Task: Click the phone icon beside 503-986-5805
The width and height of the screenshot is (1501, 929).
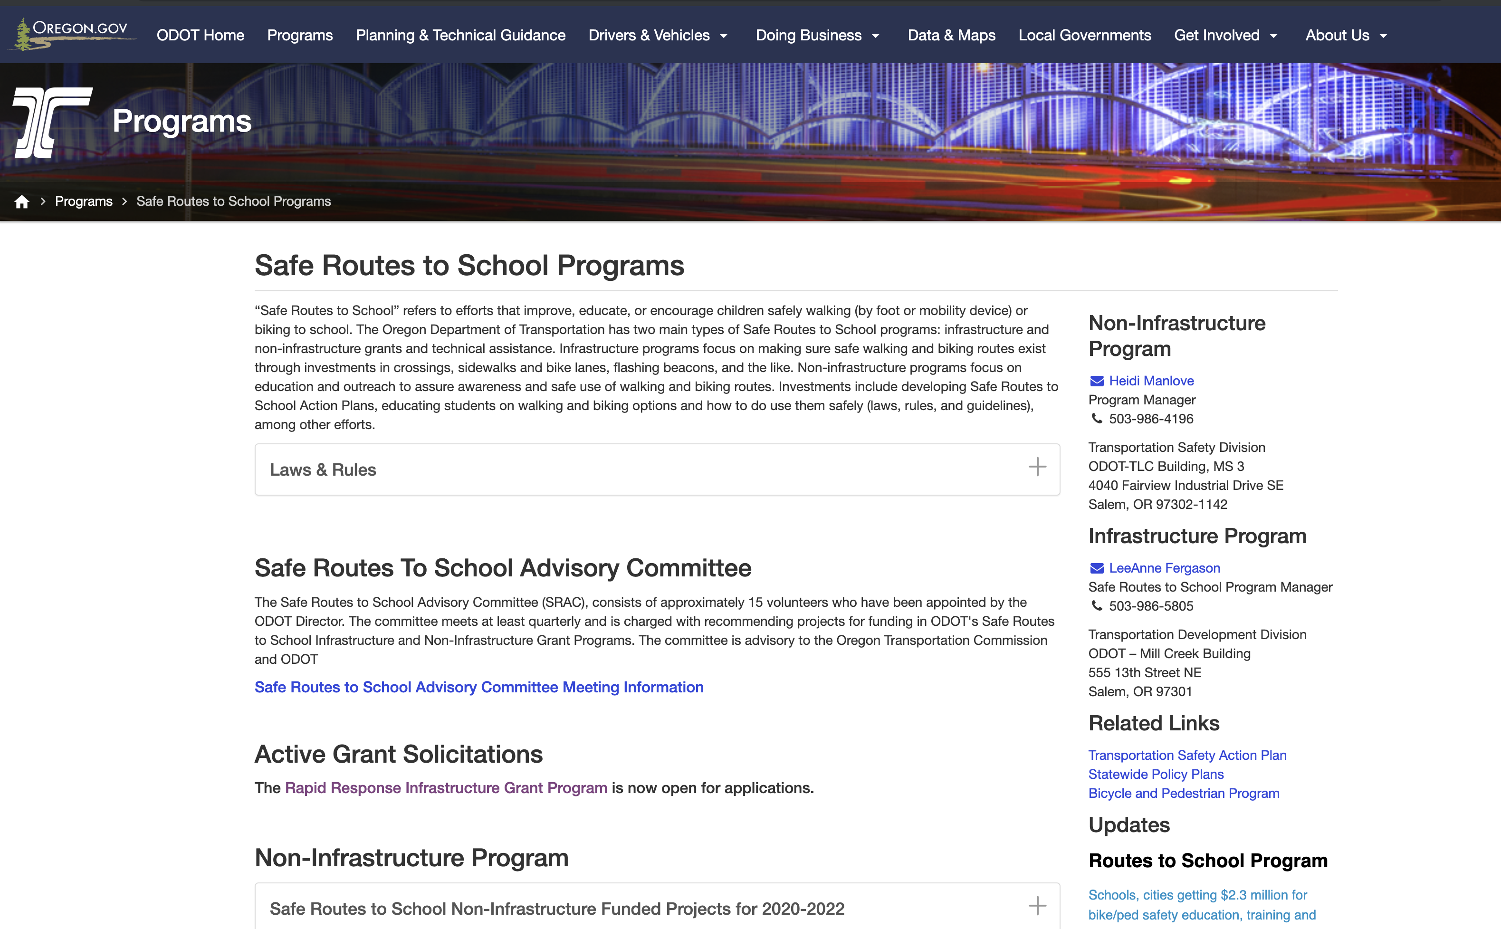Action: point(1097,606)
